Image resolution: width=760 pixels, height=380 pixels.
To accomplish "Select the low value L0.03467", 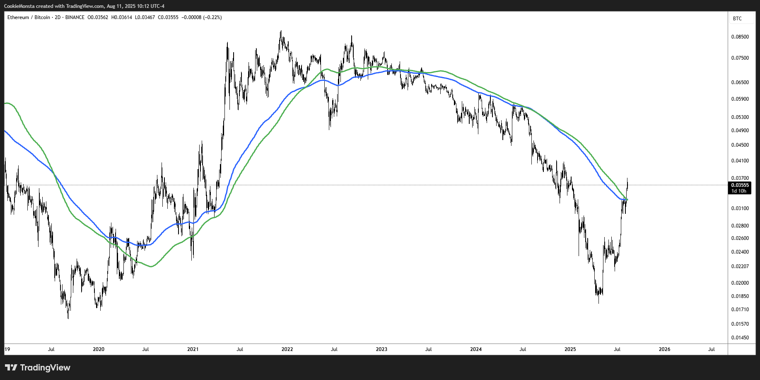I will pyautogui.click(x=145, y=17).
